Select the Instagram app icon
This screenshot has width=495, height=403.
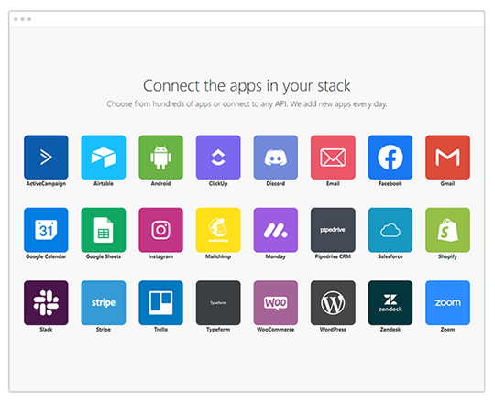coord(160,230)
